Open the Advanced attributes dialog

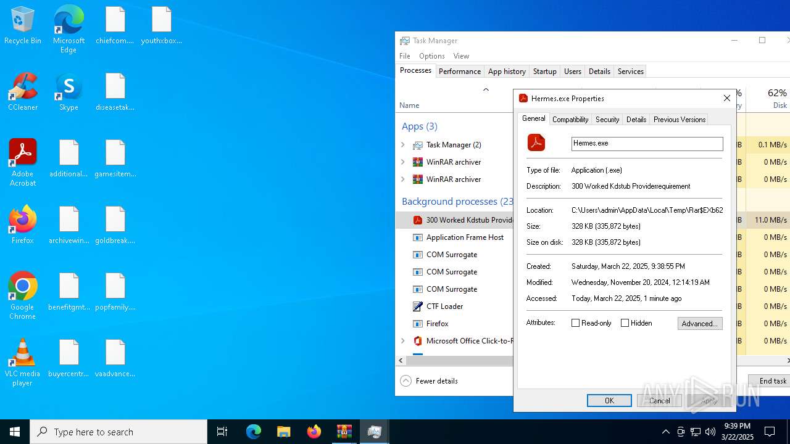(x=700, y=323)
